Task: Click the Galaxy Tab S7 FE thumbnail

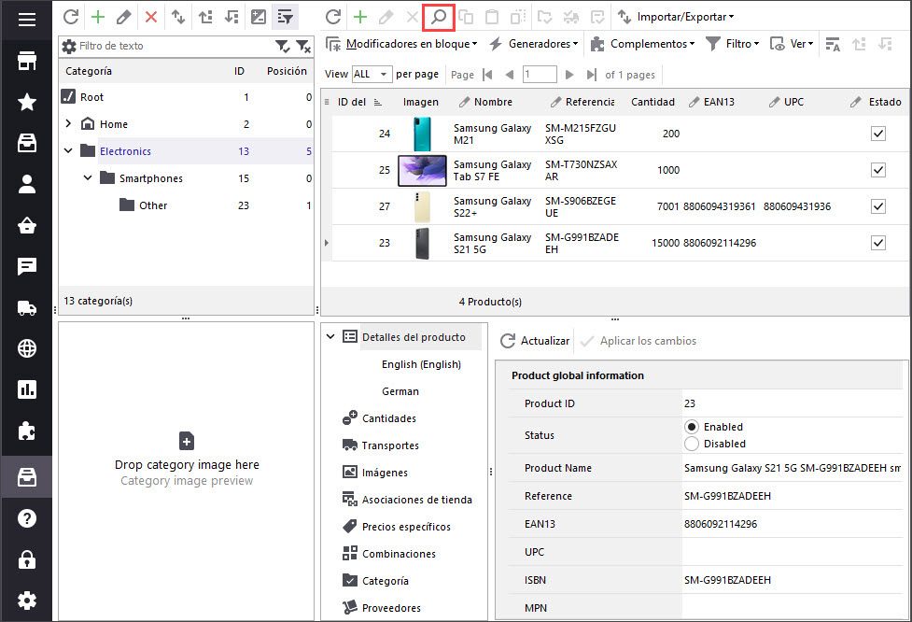Action: [x=422, y=170]
